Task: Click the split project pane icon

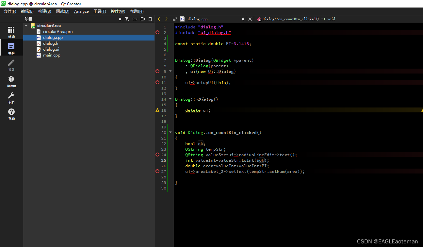Action: [143, 19]
